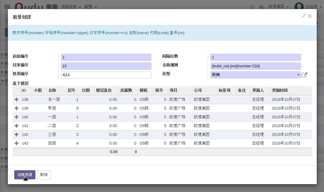Click the 间隔位数 input field
Image resolution: width=324 pixels, height=192 pixels.
[256, 57]
